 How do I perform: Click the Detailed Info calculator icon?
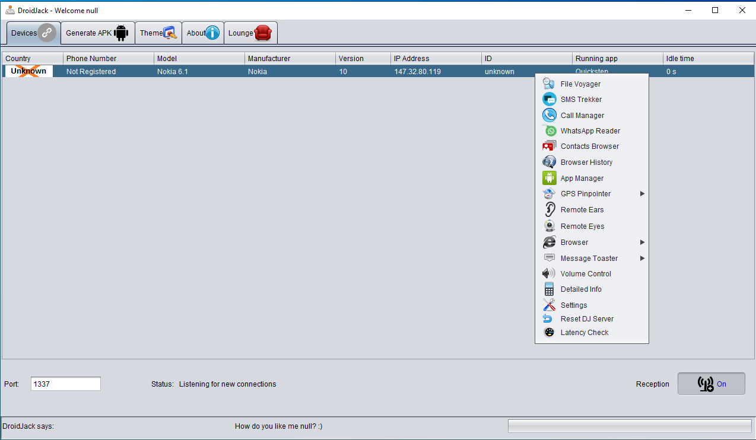(549, 289)
